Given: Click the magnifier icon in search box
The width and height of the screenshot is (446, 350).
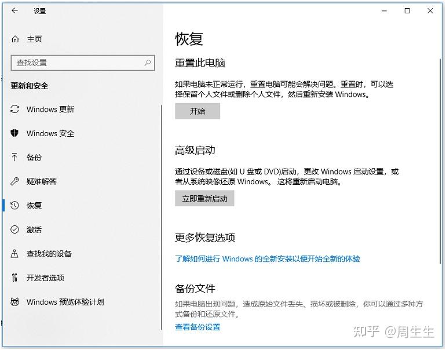Looking at the screenshot, I should pos(148,63).
